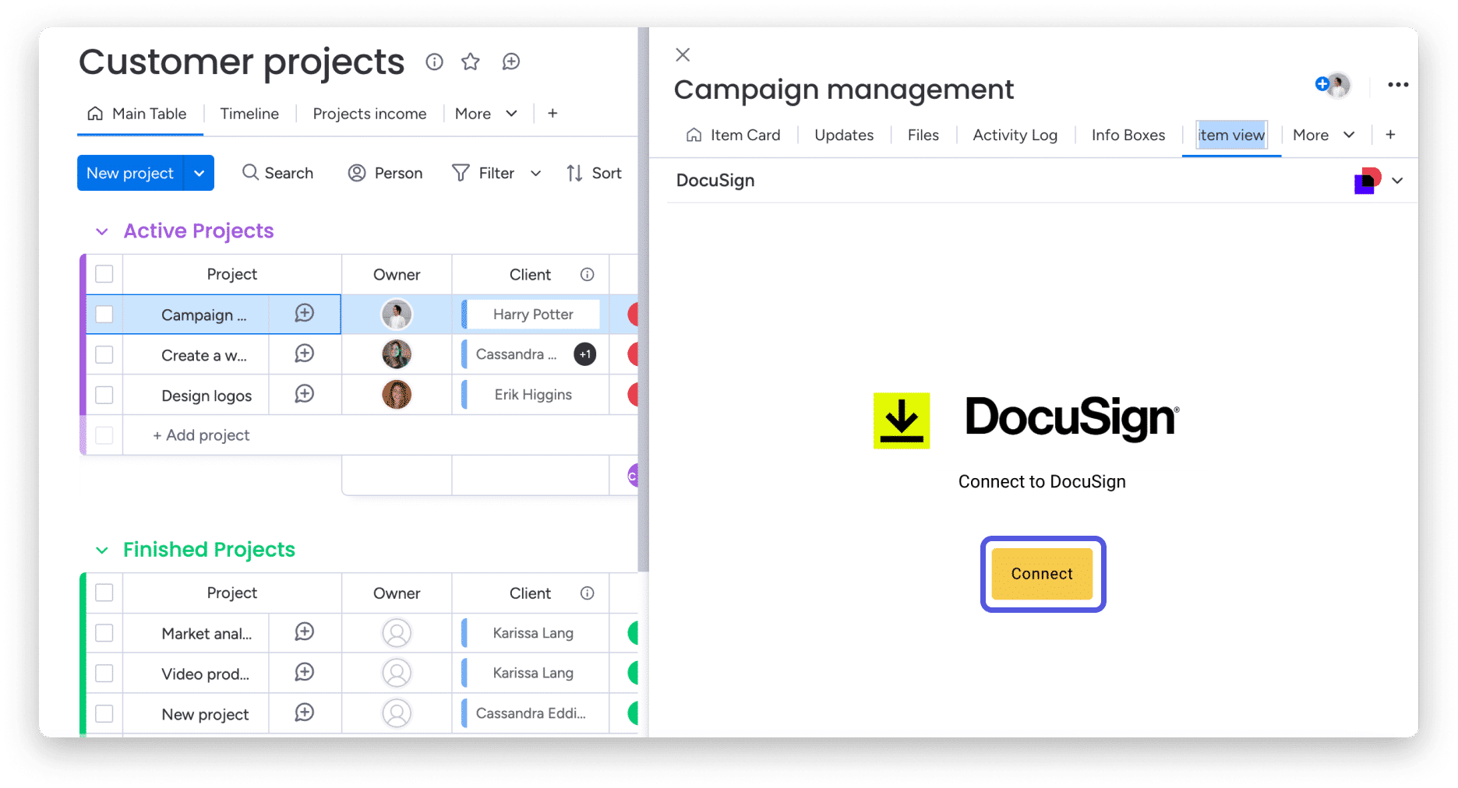This screenshot has width=1458, height=788.
Task: Click Client column info icon in Active Projects
Action: (x=588, y=274)
